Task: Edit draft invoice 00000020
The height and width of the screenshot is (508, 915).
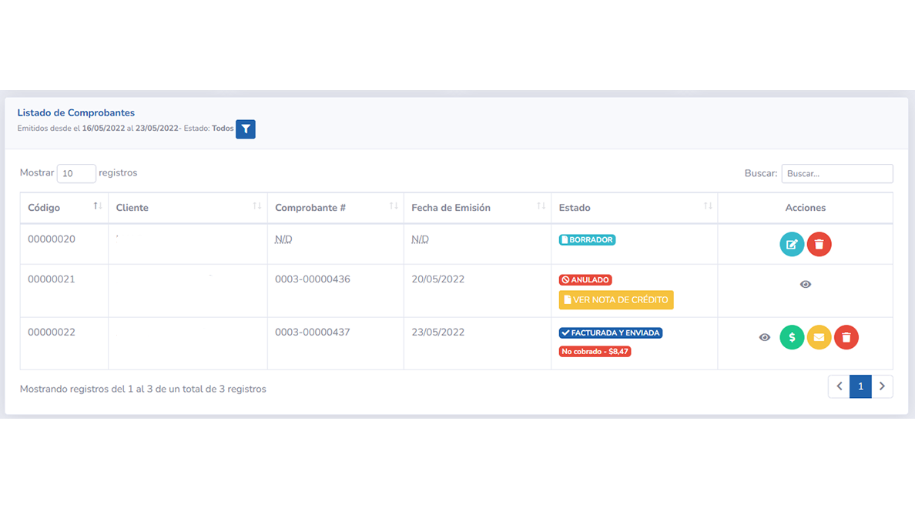Action: click(792, 244)
